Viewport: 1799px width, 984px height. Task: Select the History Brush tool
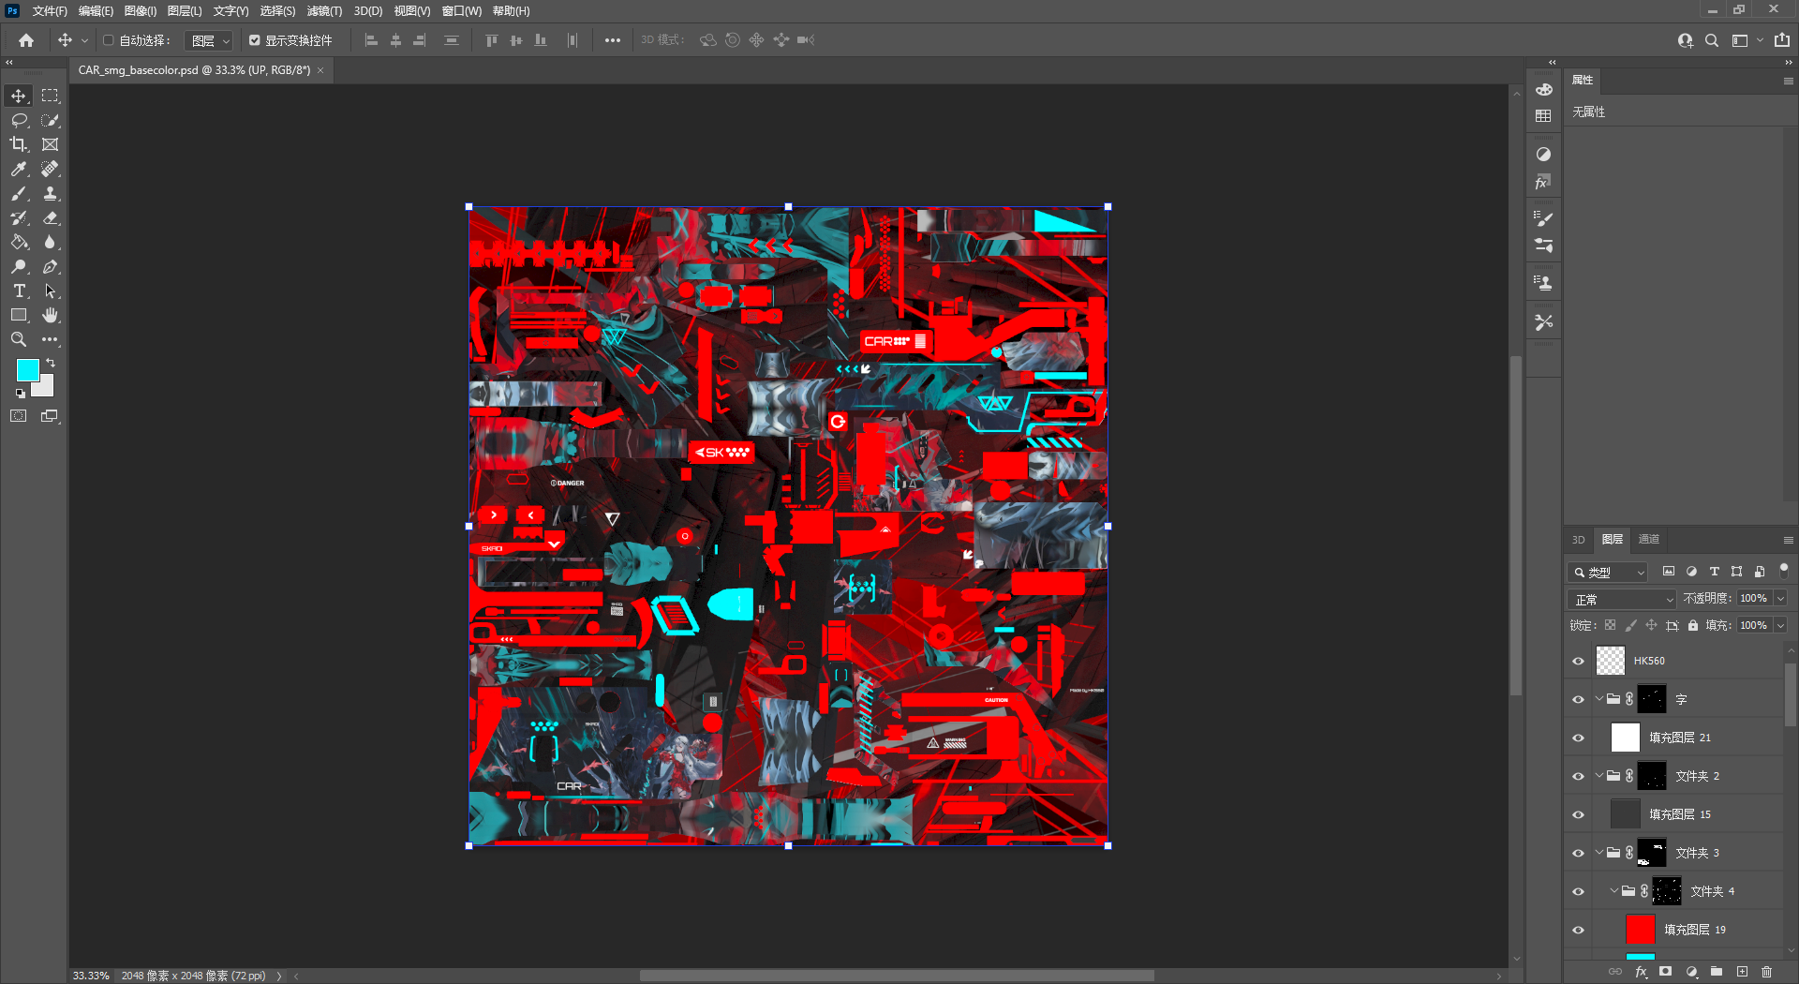pyautogui.click(x=19, y=217)
